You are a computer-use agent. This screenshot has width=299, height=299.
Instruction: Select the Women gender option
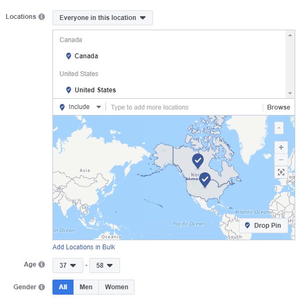click(x=117, y=287)
